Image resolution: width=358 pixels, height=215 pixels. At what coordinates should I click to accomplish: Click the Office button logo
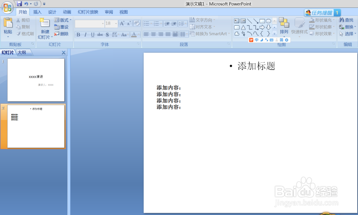[7, 8]
